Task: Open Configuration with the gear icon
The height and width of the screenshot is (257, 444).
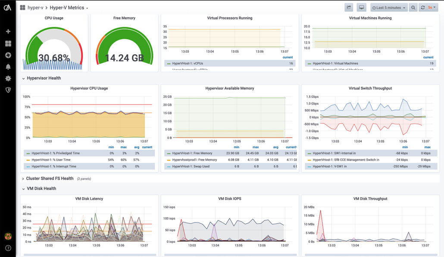Action: (x=8, y=79)
